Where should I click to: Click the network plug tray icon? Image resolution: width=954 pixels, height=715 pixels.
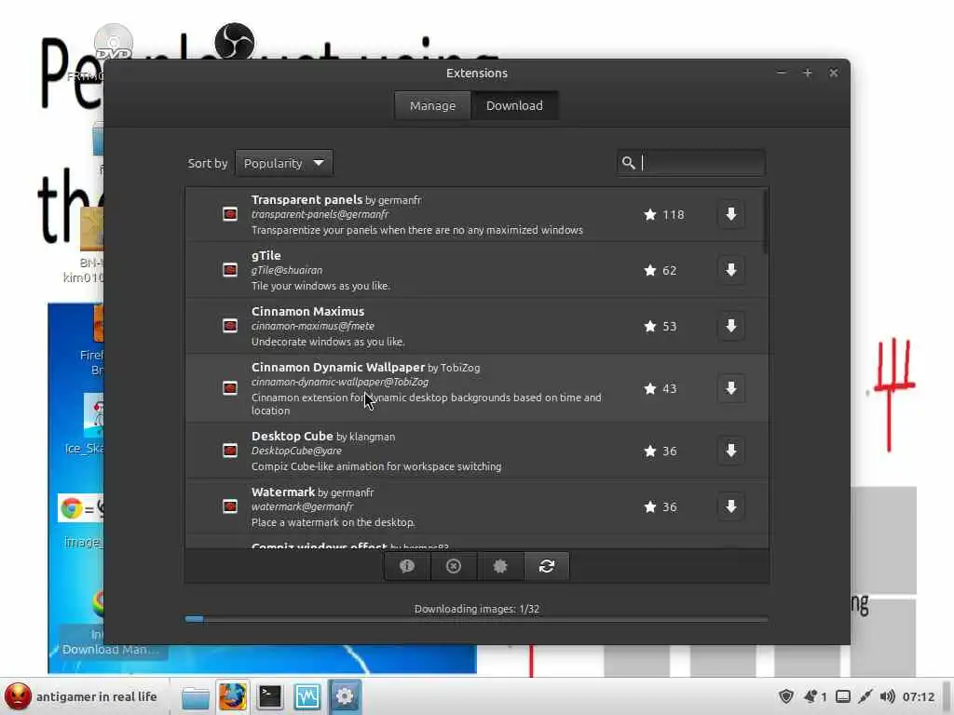pos(865,696)
